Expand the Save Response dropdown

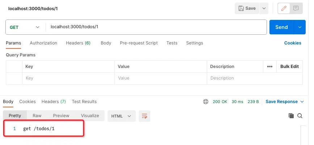tap(301, 102)
